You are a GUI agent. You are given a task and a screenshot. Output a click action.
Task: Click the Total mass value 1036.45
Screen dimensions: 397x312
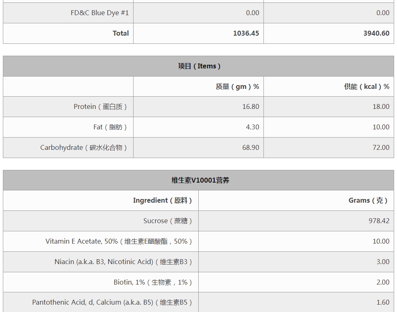pyautogui.click(x=246, y=34)
